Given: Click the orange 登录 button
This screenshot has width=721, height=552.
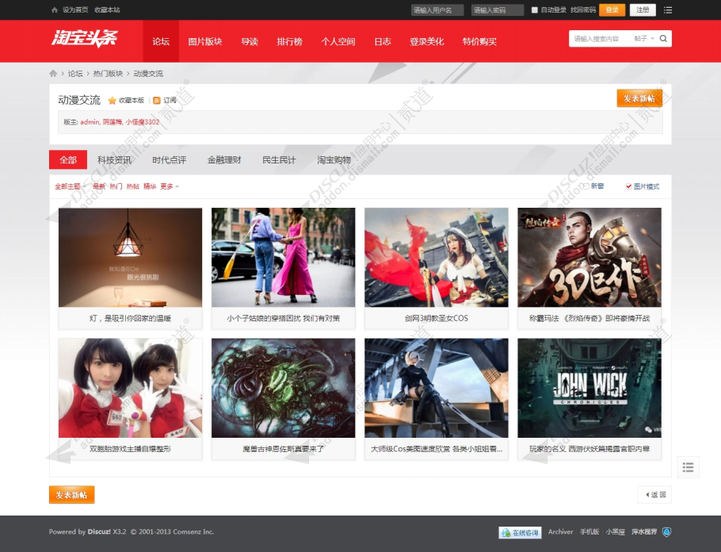Looking at the screenshot, I should pos(612,10).
